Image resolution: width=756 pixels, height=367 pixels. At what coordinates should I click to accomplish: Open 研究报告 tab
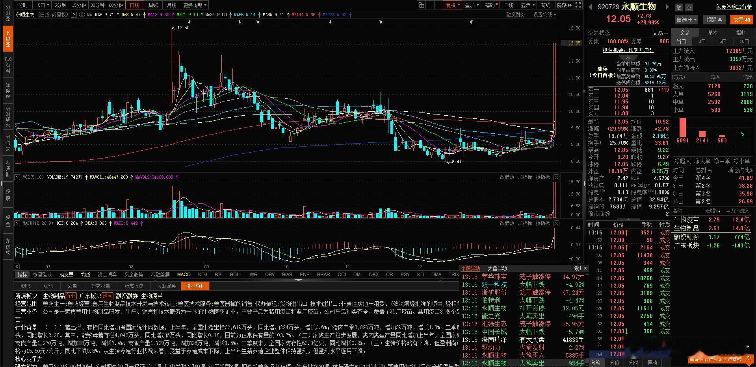[100, 286]
